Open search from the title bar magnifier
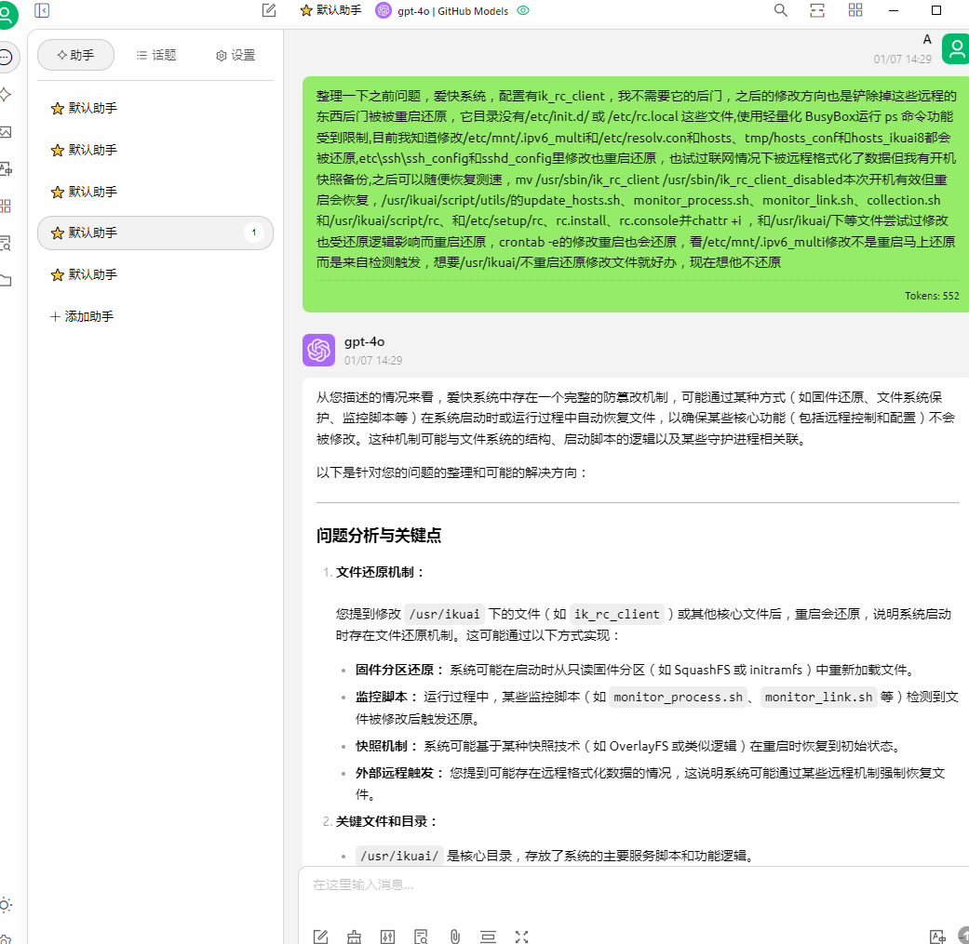 tap(780, 10)
